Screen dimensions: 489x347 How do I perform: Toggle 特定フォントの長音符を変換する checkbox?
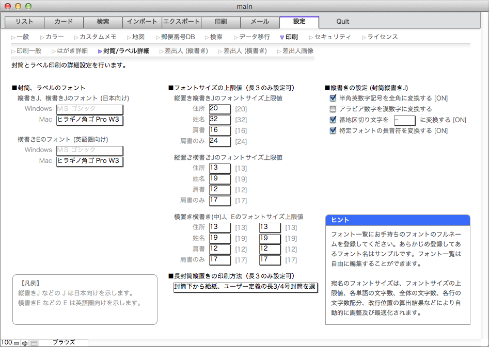tap(333, 130)
